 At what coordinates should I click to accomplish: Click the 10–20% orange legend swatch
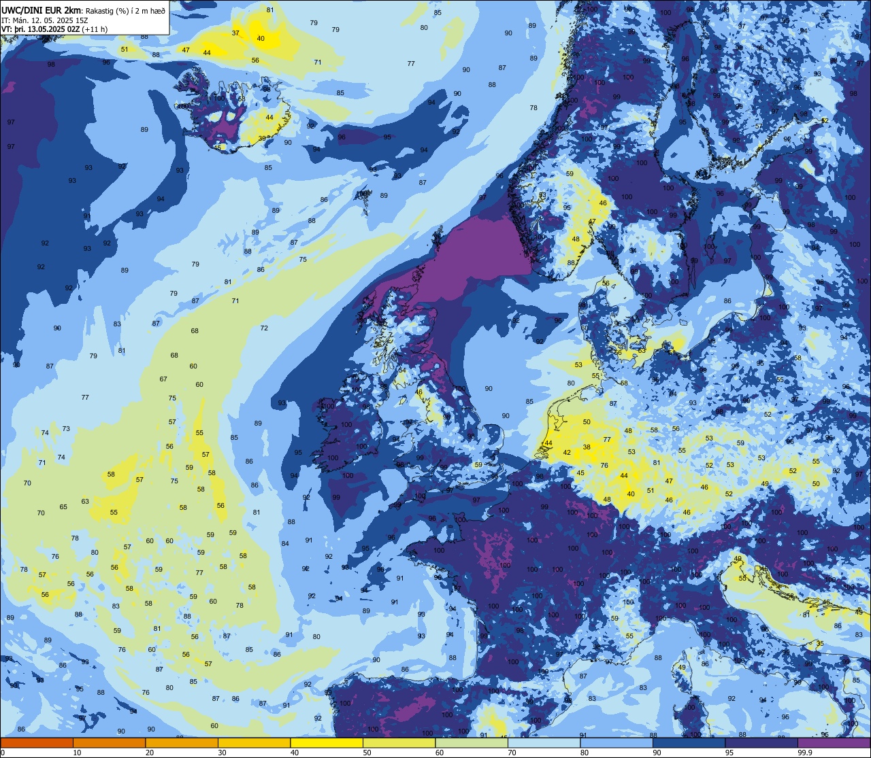tap(109, 742)
